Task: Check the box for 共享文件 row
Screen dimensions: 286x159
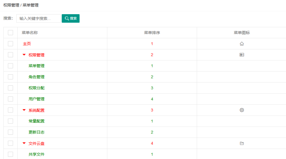Action: 10,154
